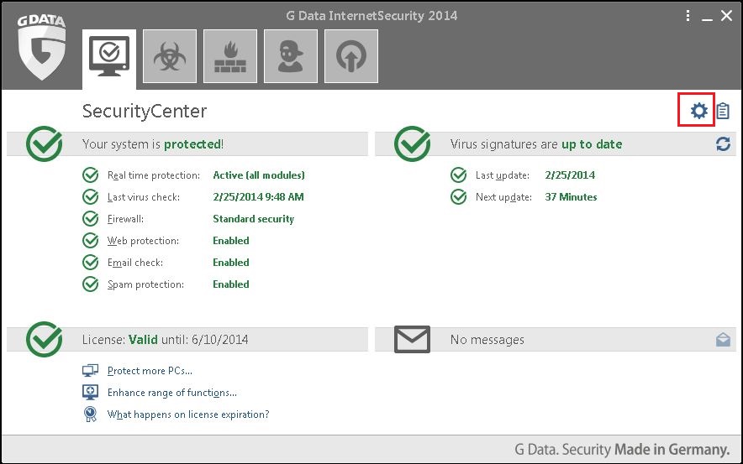The height and width of the screenshot is (464, 743).
Task: Click the 2/25/2014 9:48 AM value
Action: 258,197
